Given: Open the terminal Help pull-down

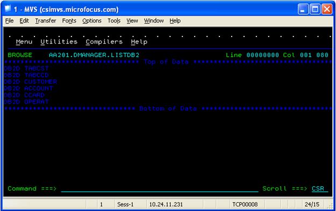Looking at the screenshot, I should 139,42.
